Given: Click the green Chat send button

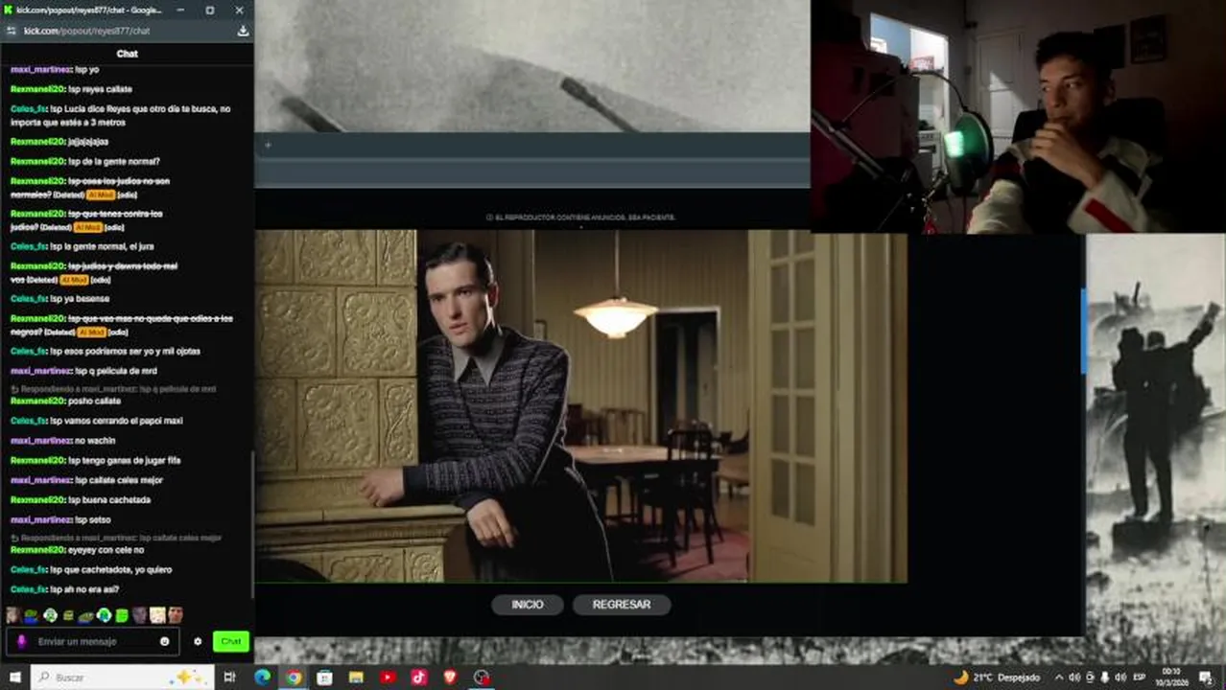Looking at the screenshot, I should pyautogui.click(x=231, y=641).
